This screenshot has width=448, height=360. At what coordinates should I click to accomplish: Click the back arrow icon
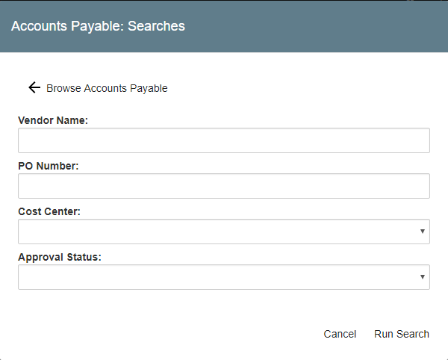34,87
